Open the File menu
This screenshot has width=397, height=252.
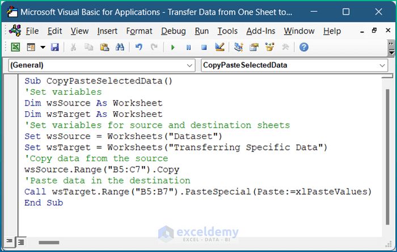[32, 31]
